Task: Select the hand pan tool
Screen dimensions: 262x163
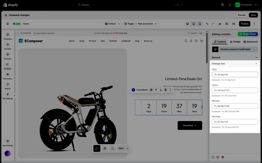Action: point(105,148)
